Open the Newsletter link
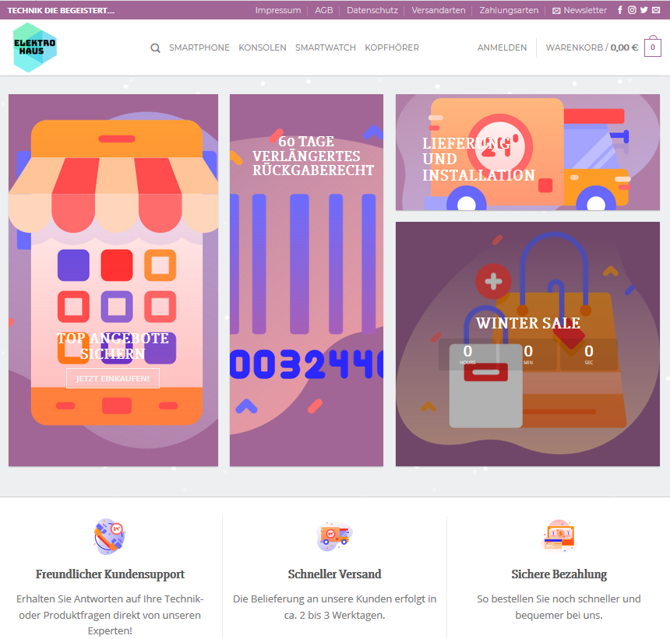The image size is (670, 639). point(580,10)
